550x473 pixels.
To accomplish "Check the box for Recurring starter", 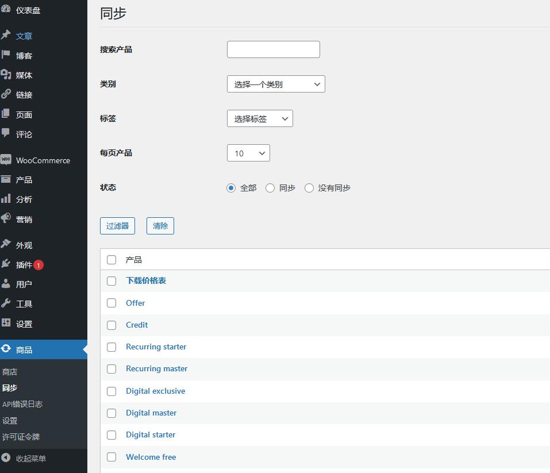I will pos(111,347).
